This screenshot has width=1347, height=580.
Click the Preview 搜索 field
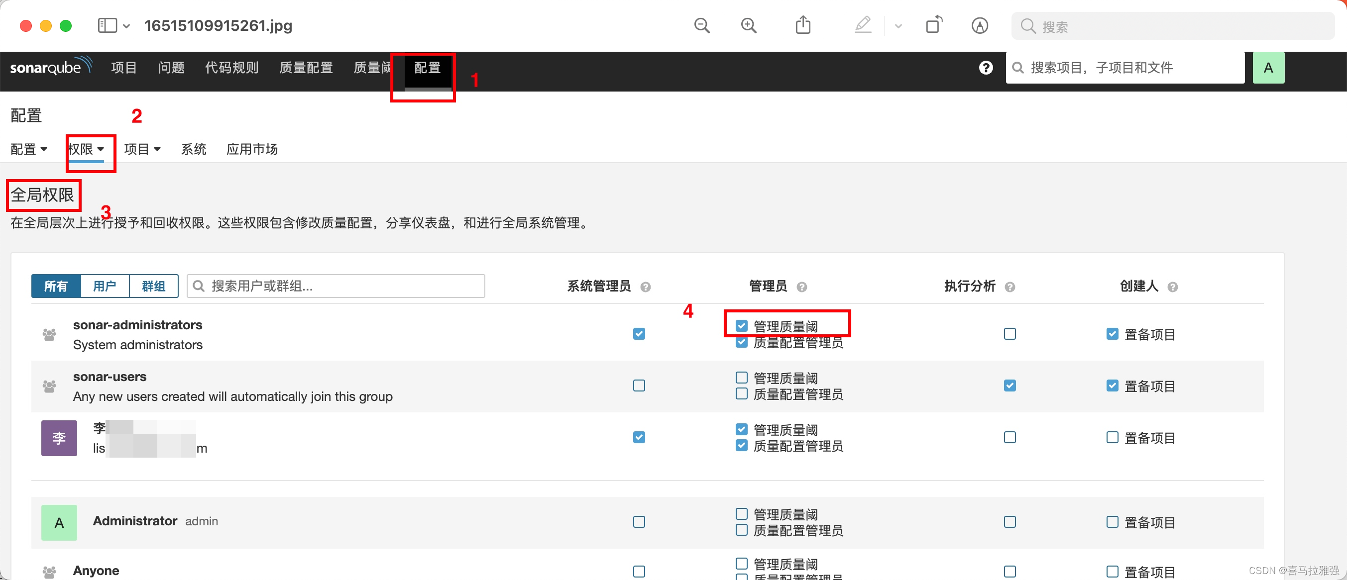(1172, 26)
